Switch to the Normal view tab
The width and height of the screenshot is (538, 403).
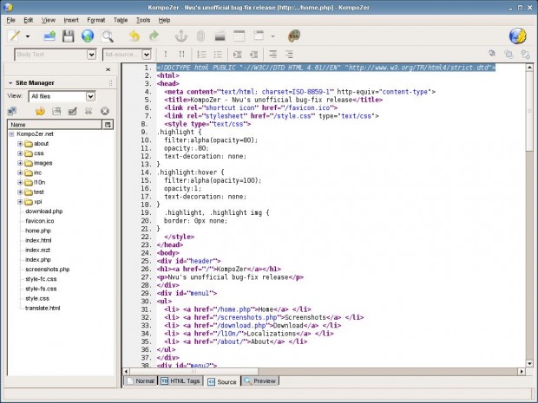coord(141,381)
